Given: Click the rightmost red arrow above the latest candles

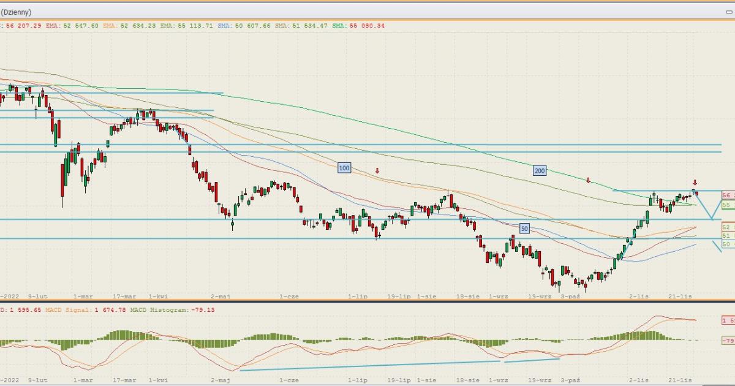Looking at the screenshot, I should 695,183.
